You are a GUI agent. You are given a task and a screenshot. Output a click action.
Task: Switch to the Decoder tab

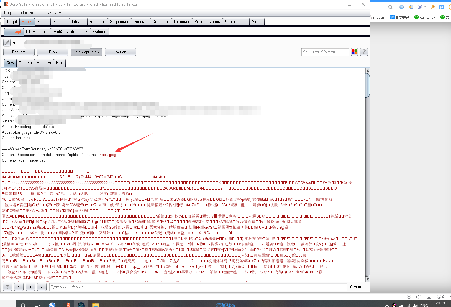point(140,21)
